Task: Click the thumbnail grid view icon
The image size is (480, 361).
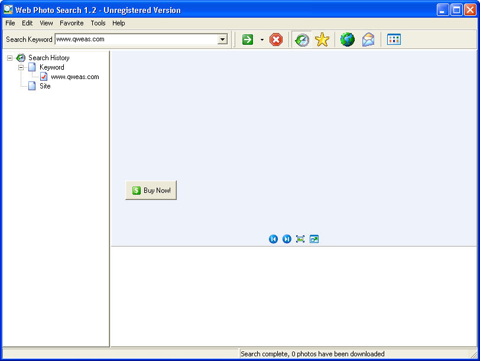Action: (394, 40)
